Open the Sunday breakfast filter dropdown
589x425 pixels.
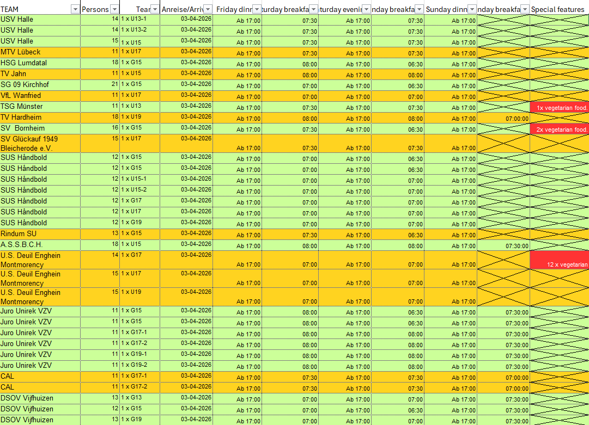(419, 9)
